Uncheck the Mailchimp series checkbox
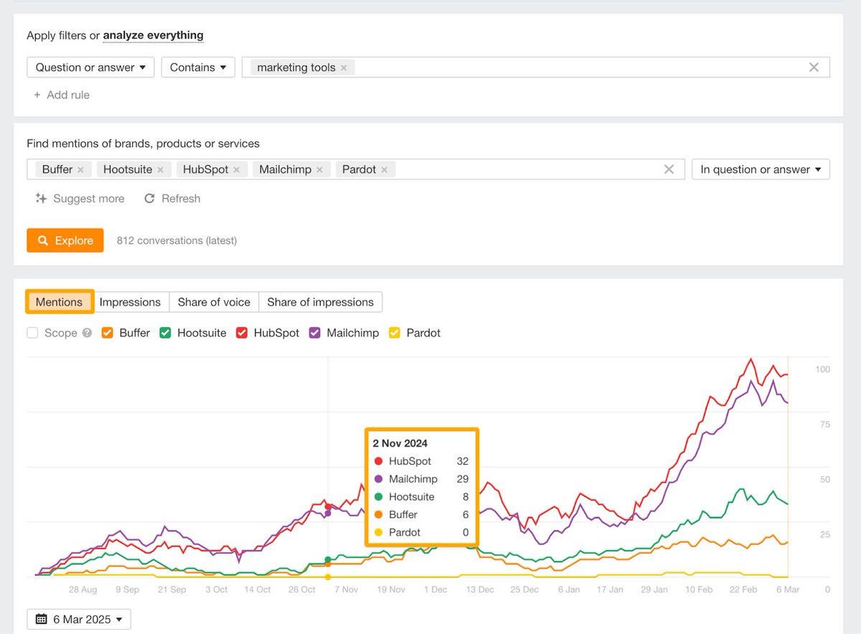 point(314,333)
